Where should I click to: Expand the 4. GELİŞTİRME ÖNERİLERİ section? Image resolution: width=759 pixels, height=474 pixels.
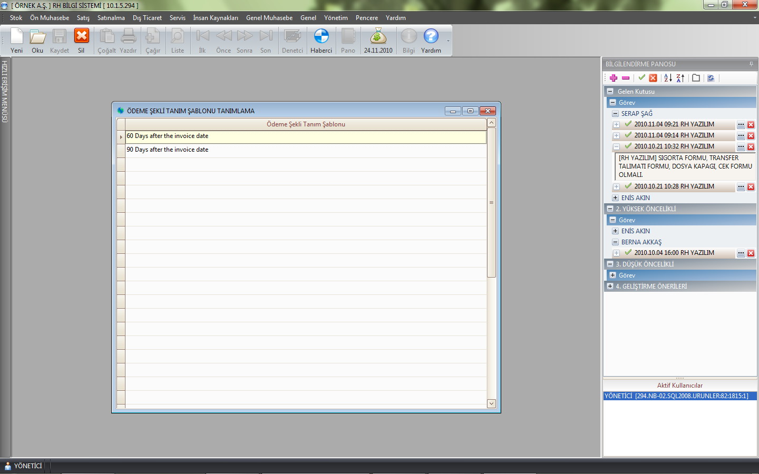pos(610,287)
